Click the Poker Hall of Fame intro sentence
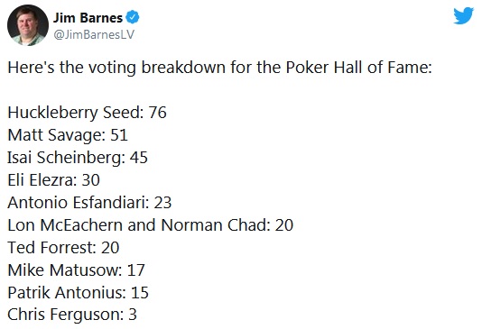The image size is (482, 329). [220, 68]
